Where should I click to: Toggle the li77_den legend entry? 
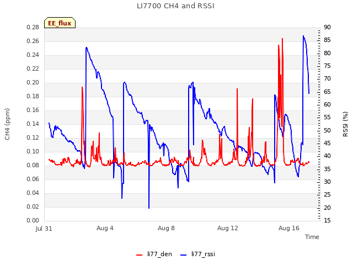point(154,254)
